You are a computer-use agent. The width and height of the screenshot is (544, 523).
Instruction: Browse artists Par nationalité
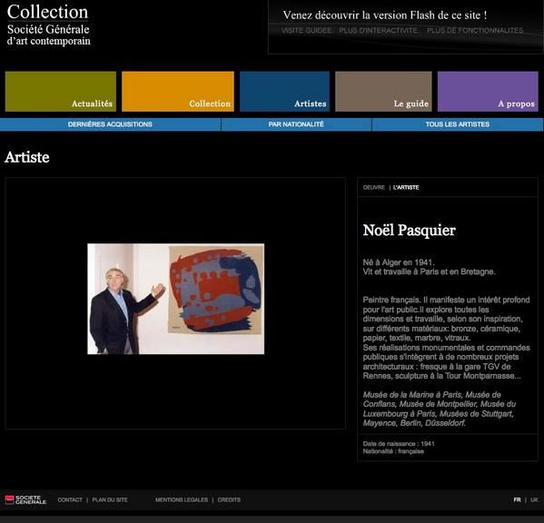(296, 124)
